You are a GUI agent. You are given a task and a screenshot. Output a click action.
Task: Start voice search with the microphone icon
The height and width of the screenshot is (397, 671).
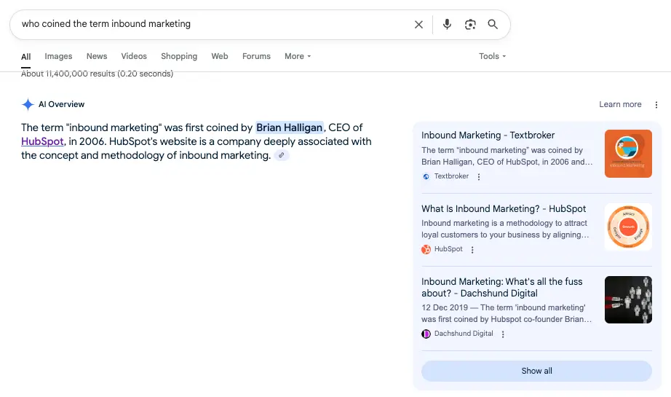pyautogui.click(x=447, y=25)
